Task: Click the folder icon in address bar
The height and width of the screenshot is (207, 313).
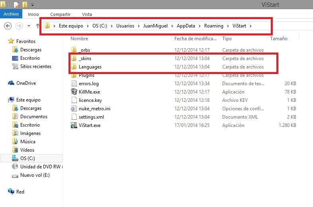Action: pos(47,26)
